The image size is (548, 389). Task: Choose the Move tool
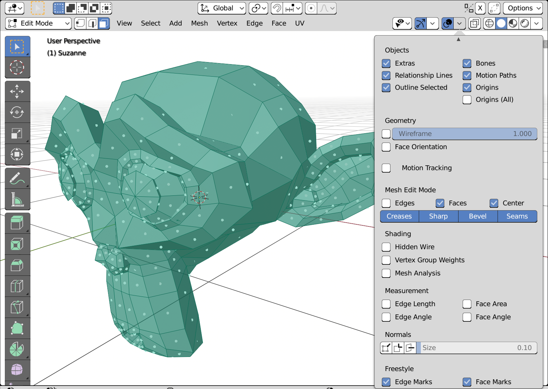[x=17, y=91]
